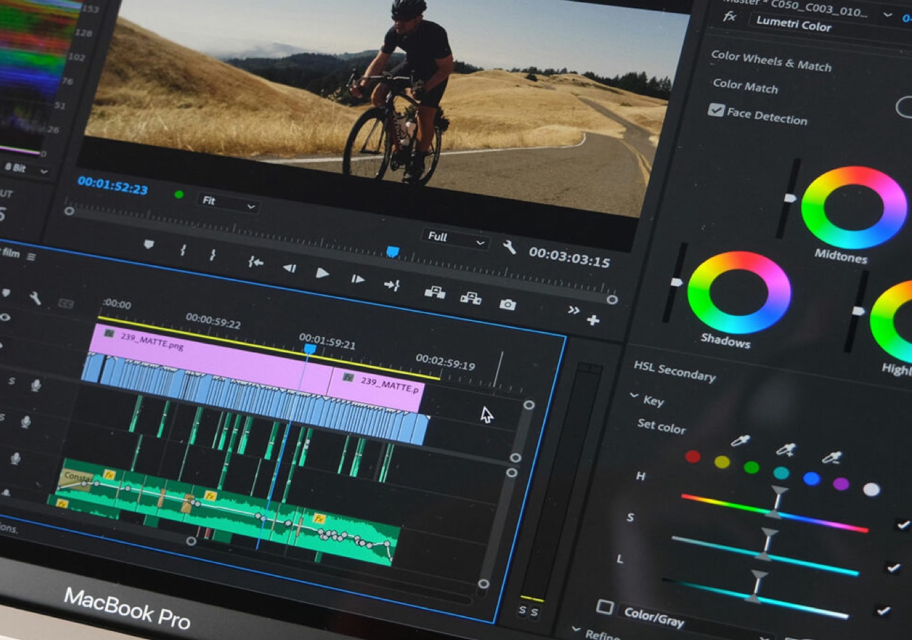Disable the Face Detection checkbox
Image resolution: width=912 pixels, height=640 pixels.
pyautogui.click(x=715, y=111)
